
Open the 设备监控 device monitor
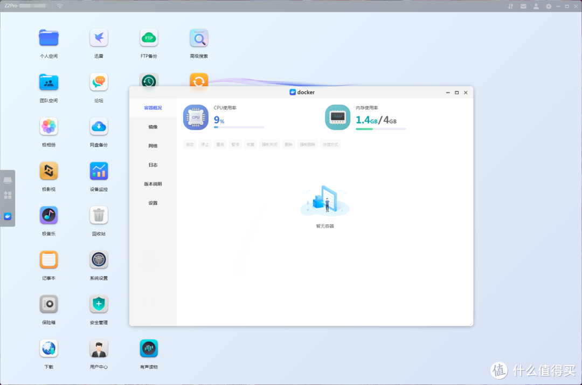[x=99, y=171]
